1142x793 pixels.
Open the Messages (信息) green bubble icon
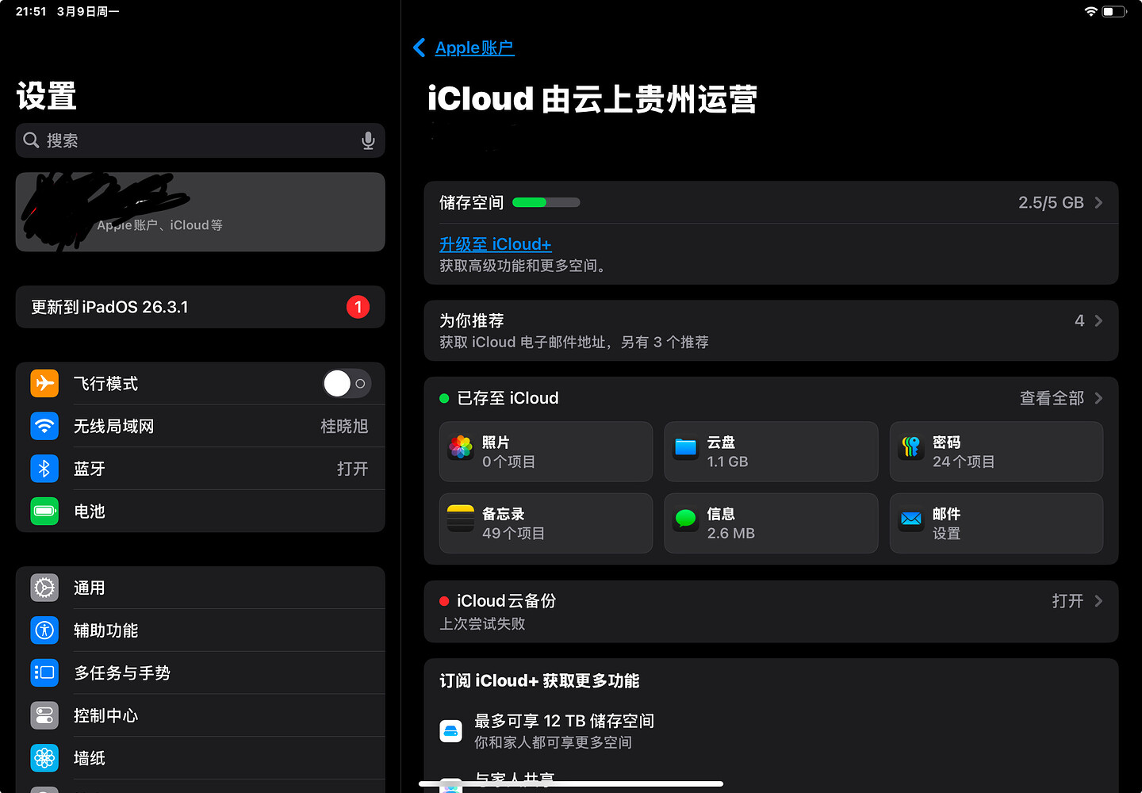coord(685,519)
